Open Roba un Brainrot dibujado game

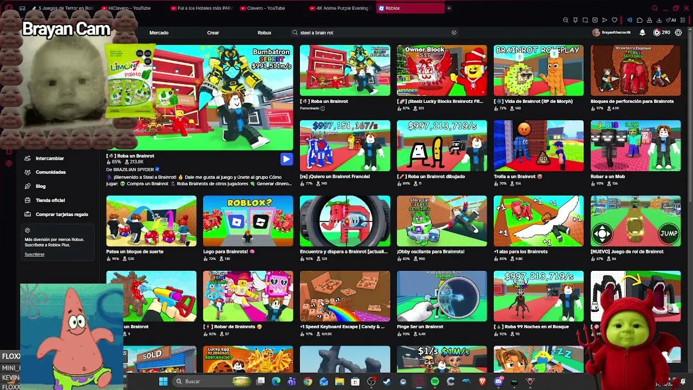tap(442, 146)
